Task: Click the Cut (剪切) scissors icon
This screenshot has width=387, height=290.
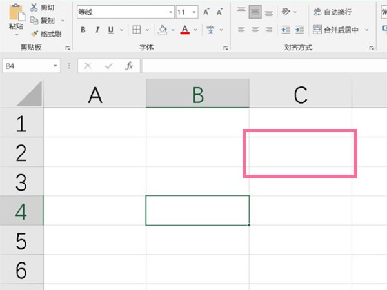Action: 34,7
